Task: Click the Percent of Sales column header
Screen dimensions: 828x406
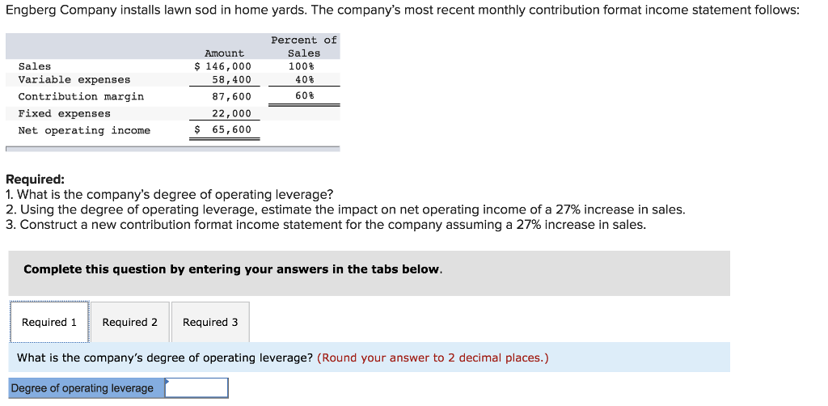Action: (304, 46)
